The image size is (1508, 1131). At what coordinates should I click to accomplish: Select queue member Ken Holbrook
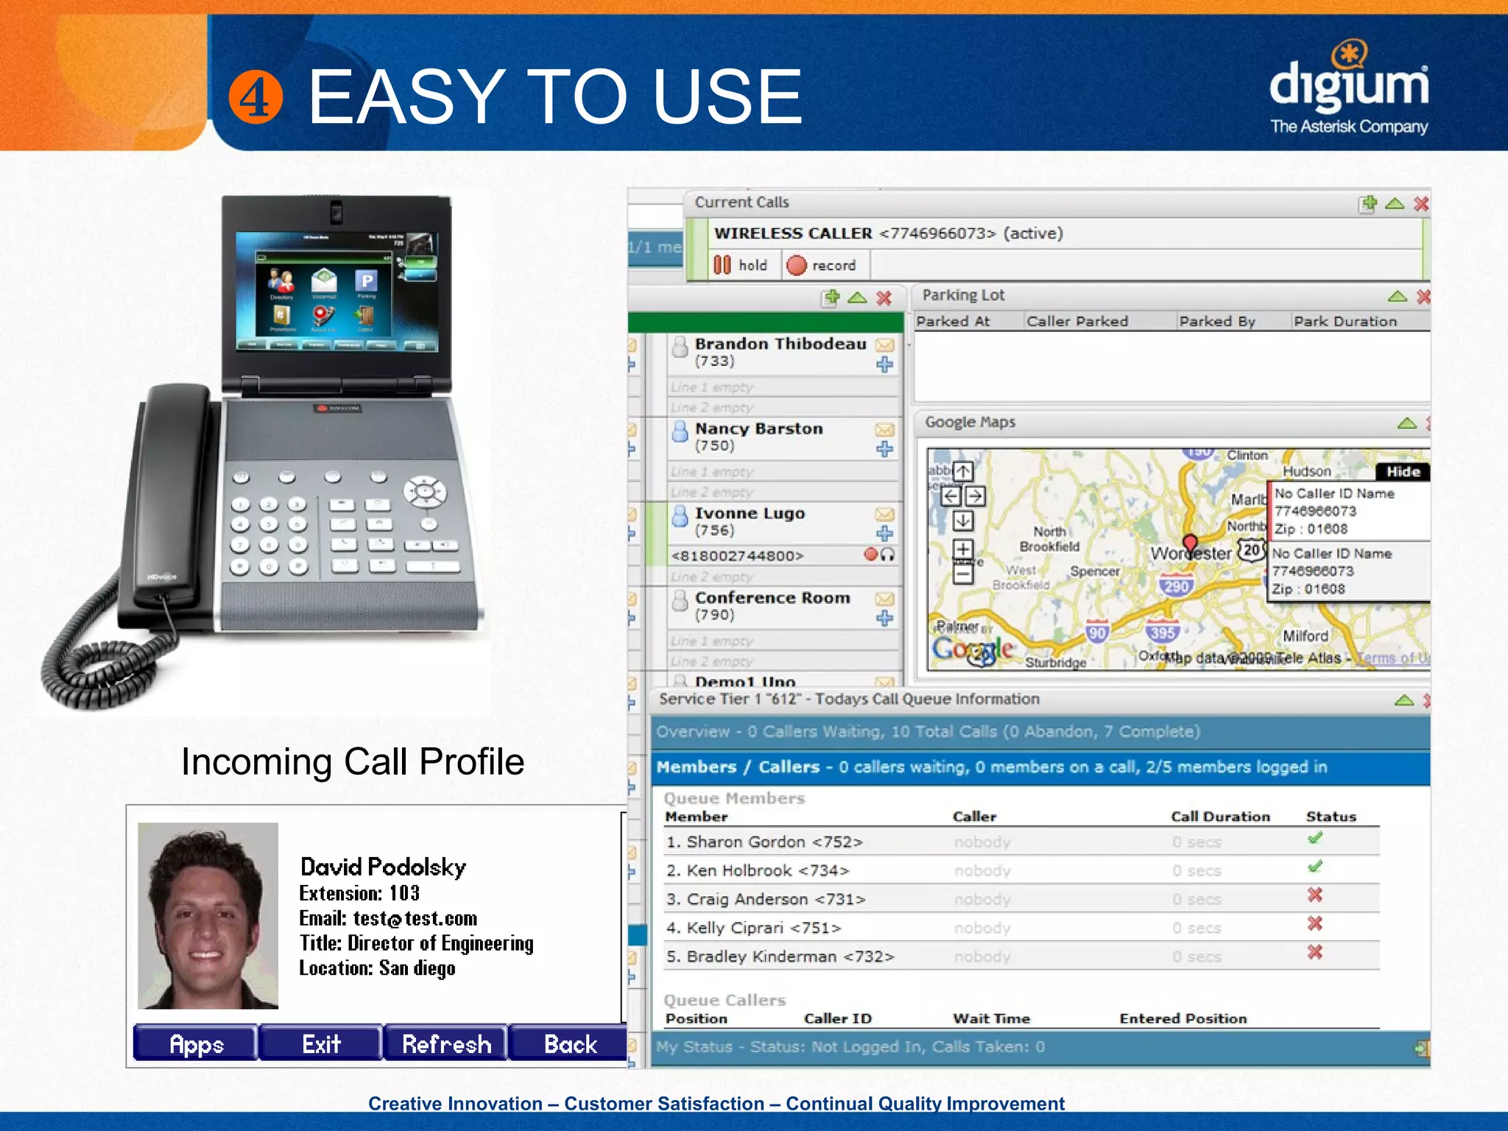coord(1021,870)
